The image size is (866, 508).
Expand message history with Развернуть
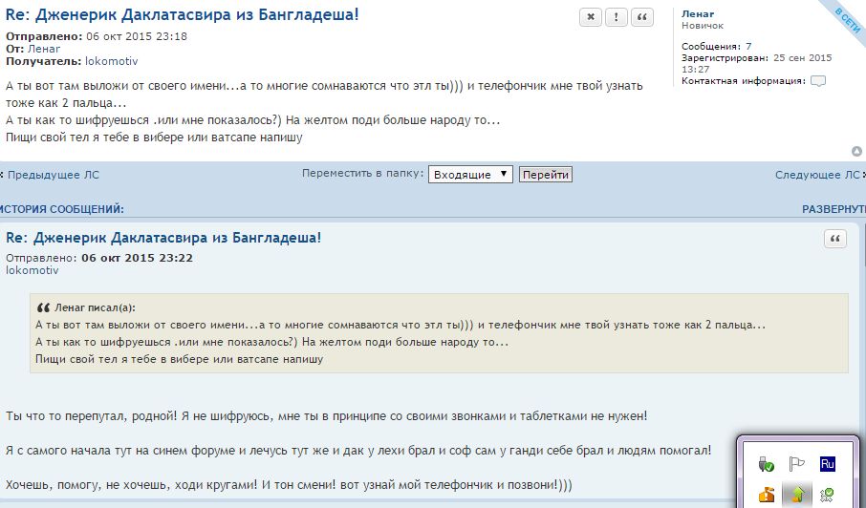[833, 208]
